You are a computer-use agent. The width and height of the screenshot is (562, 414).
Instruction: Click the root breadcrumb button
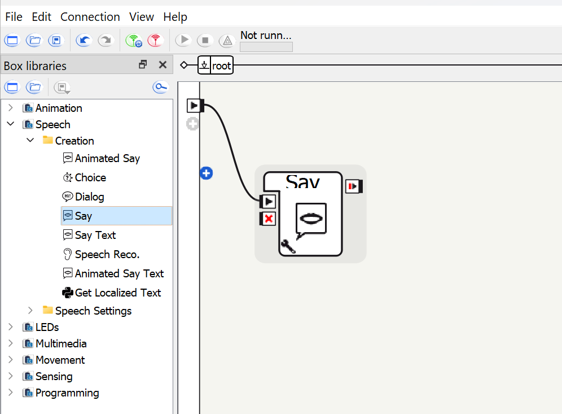(x=221, y=66)
